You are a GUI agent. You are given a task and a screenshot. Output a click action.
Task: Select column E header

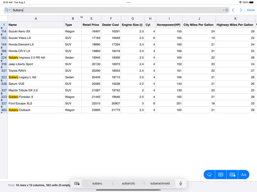click(x=91, y=18)
